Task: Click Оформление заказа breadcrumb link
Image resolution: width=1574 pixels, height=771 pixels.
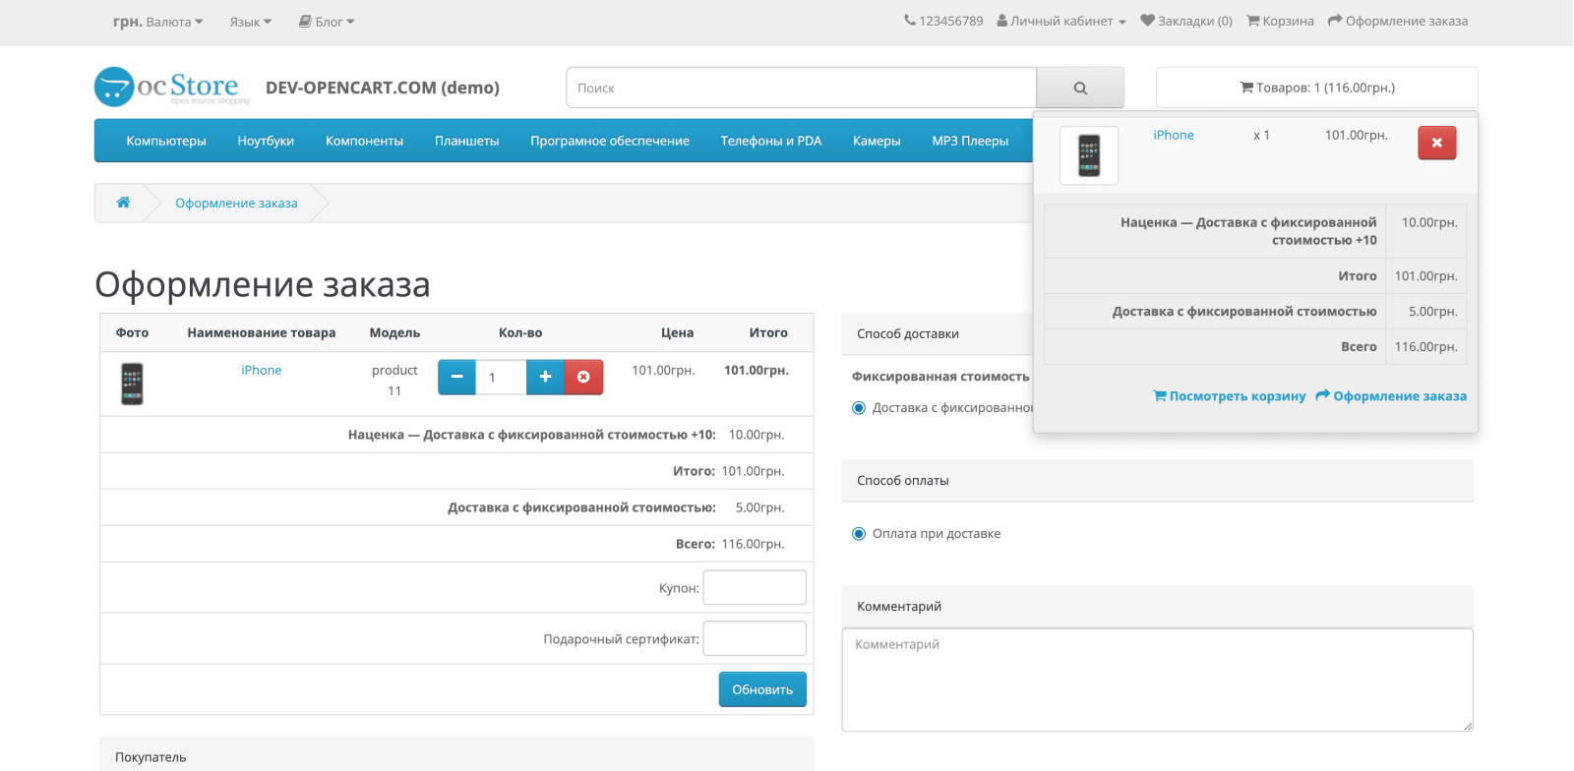Action: [x=236, y=203]
